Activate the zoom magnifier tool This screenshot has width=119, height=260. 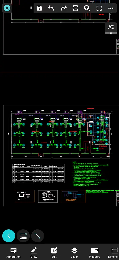point(87,8)
